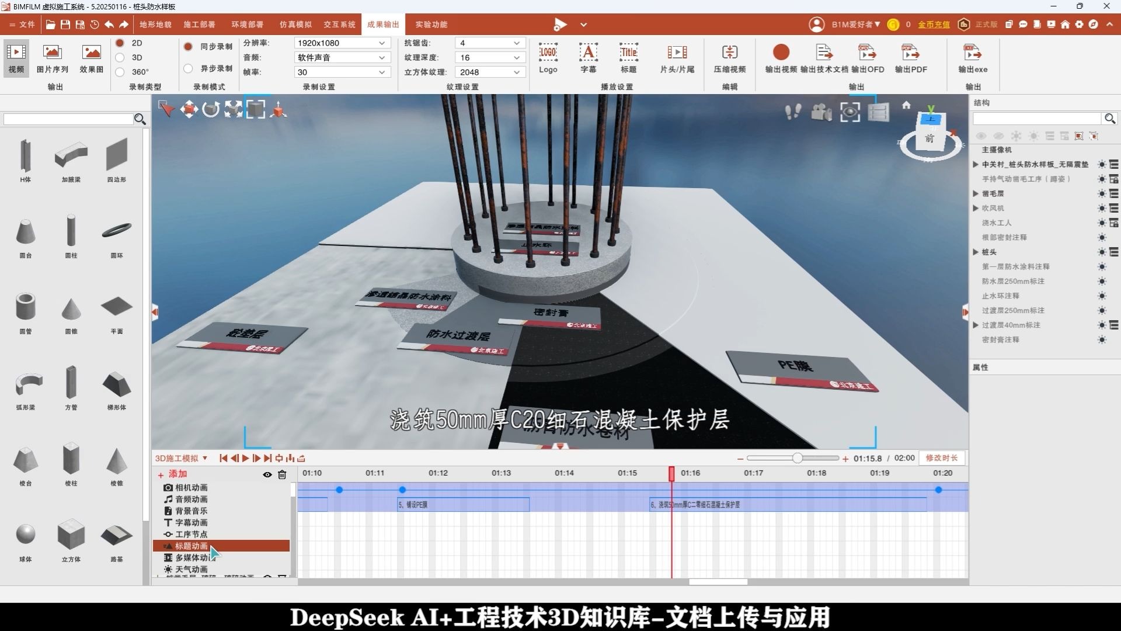Click the 修改时长 button
Viewport: 1121px width, 631px height.
[x=941, y=458]
